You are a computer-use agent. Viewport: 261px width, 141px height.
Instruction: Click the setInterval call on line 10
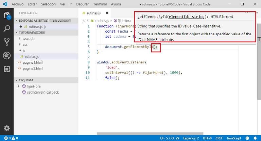[x=116, y=73]
